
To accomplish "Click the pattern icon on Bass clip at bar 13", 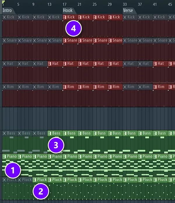I will coord(50,133).
